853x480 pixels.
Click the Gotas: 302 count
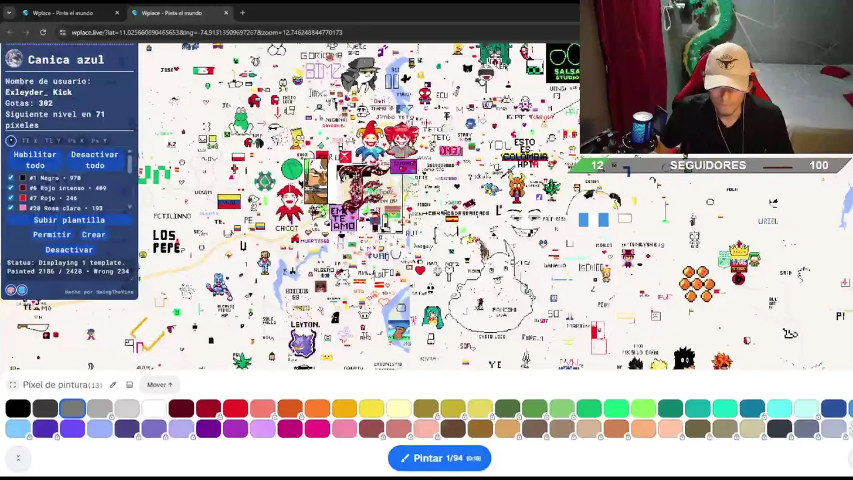pyautogui.click(x=29, y=103)
